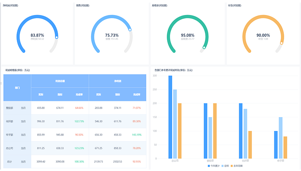Click the tallest 总公司 今年累计 bar
The image size is (301, 171).
point(170,117)
